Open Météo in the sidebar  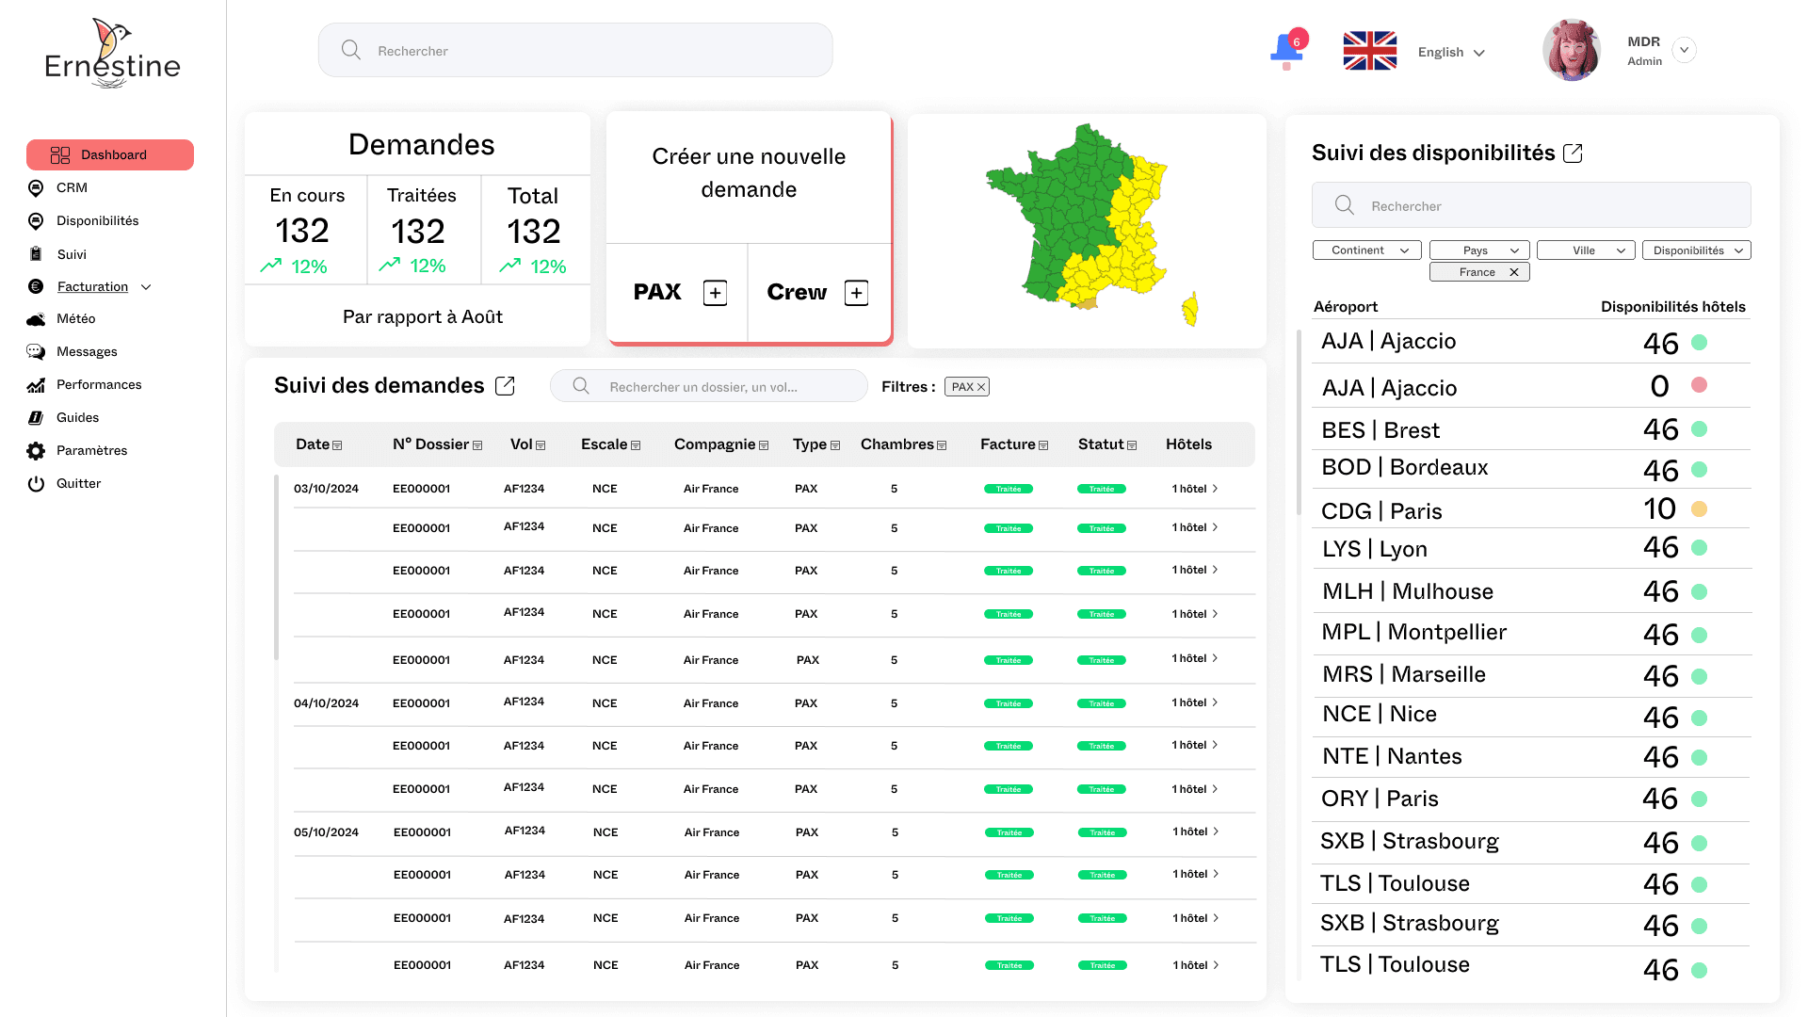75,319
